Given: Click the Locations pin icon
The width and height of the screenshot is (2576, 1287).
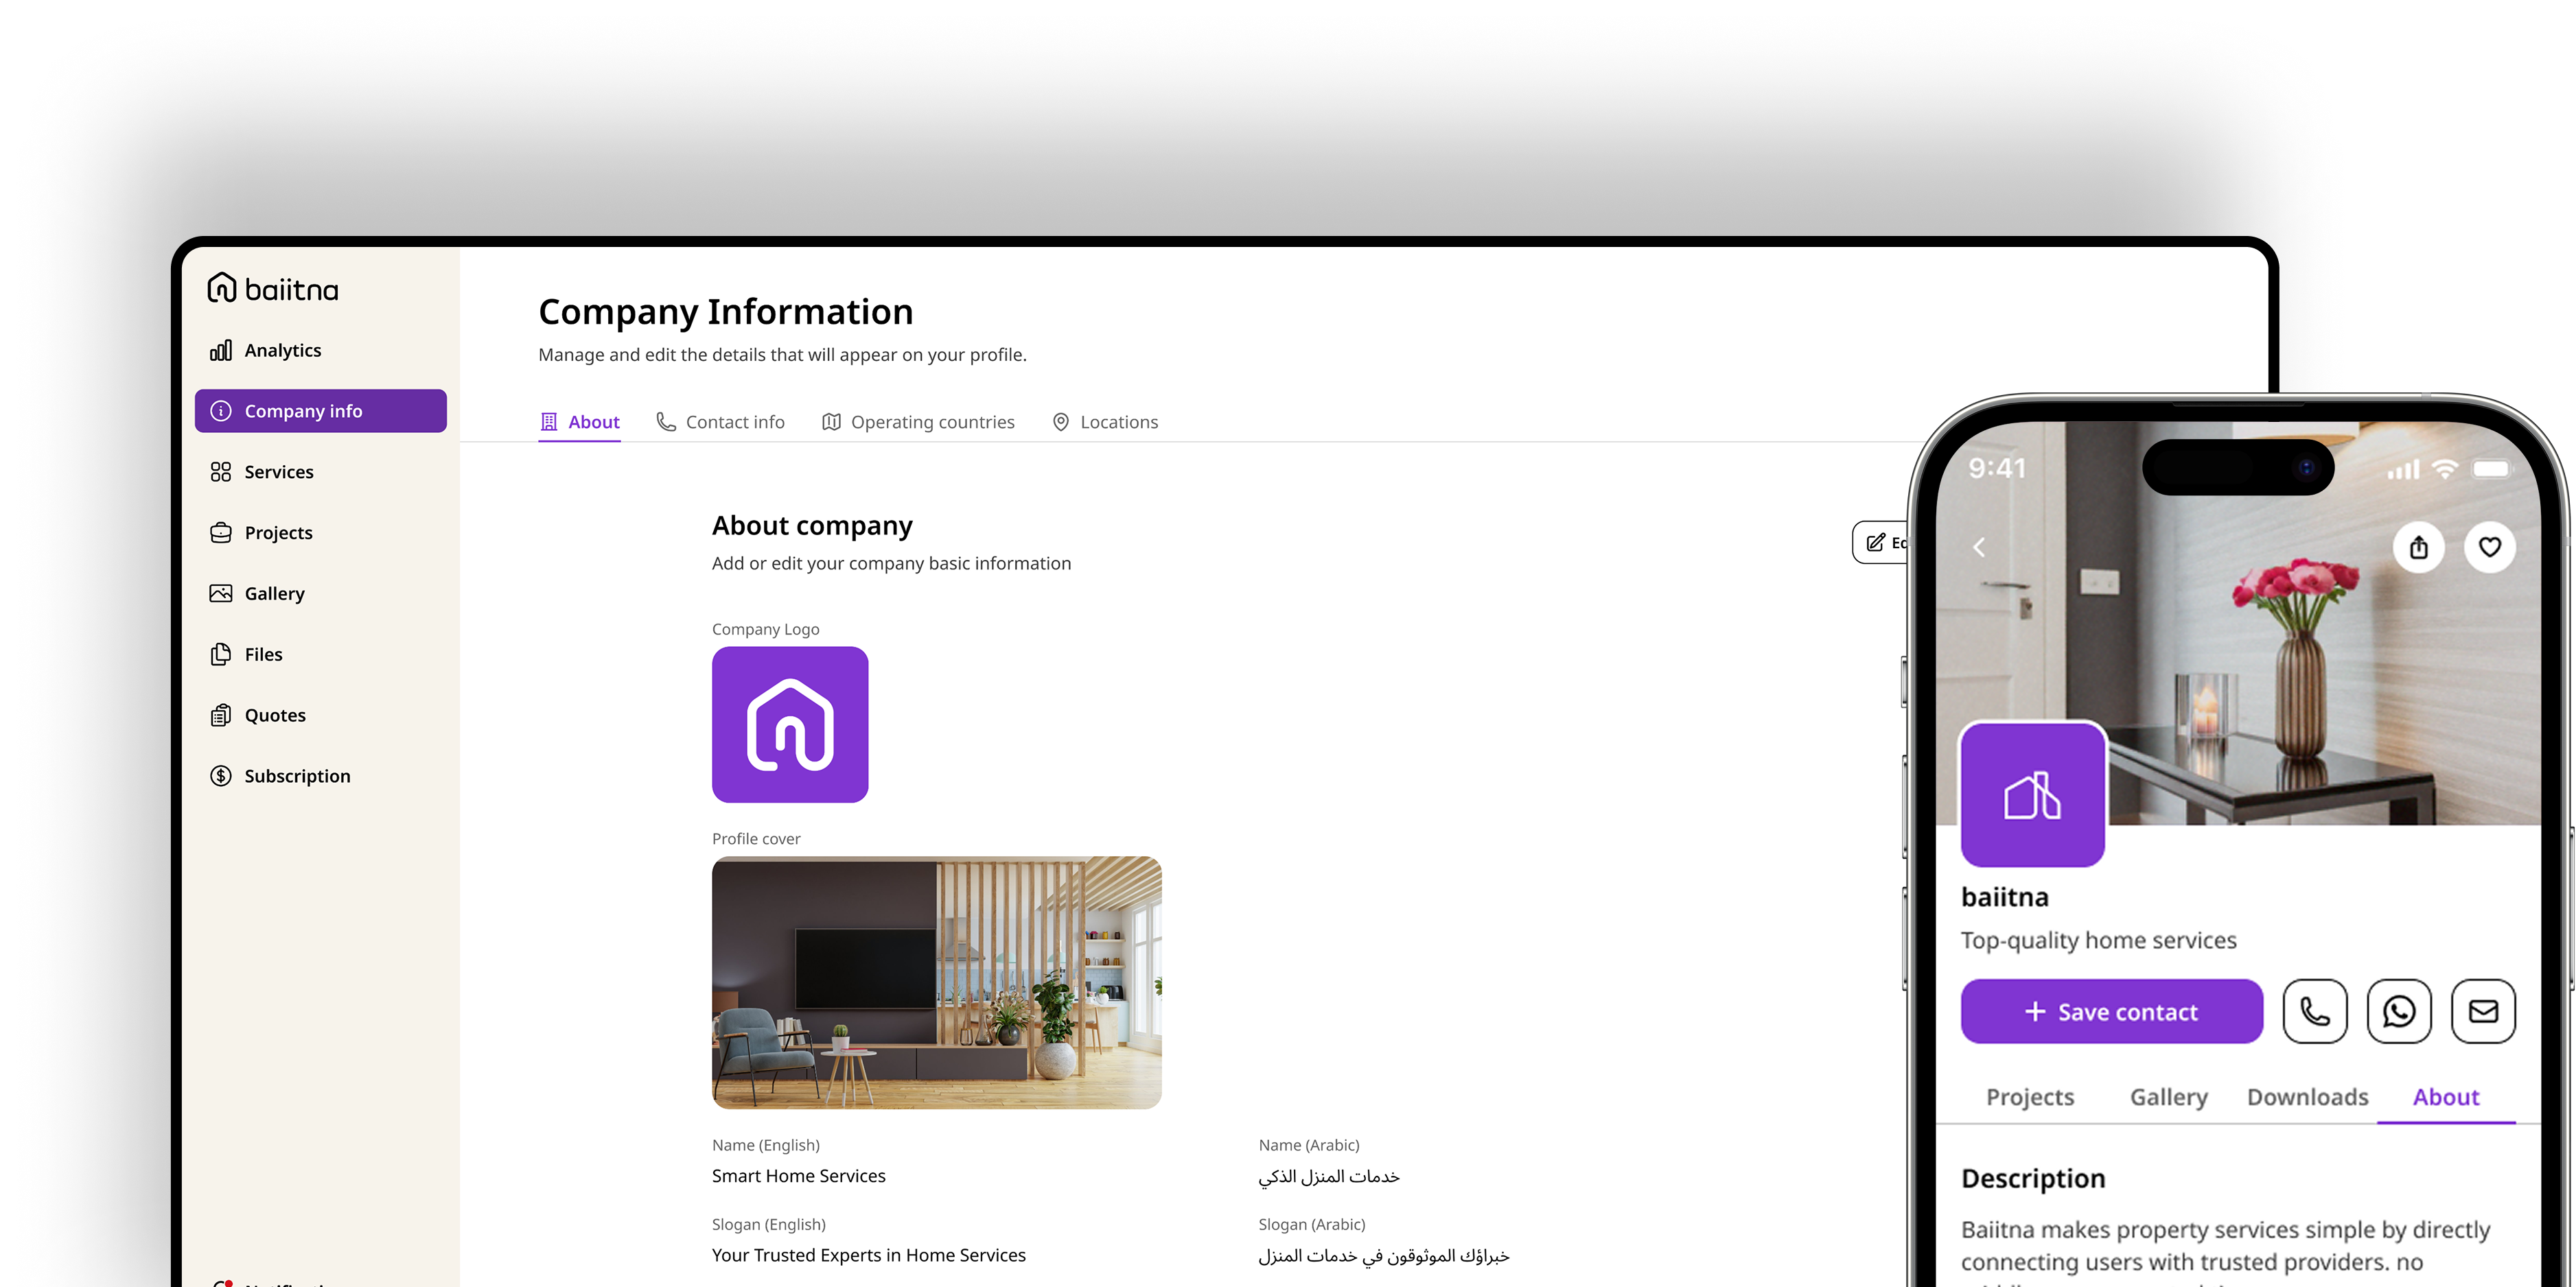Looking at the screenshot, I should pyautogui.click(x=1061, y=422).
